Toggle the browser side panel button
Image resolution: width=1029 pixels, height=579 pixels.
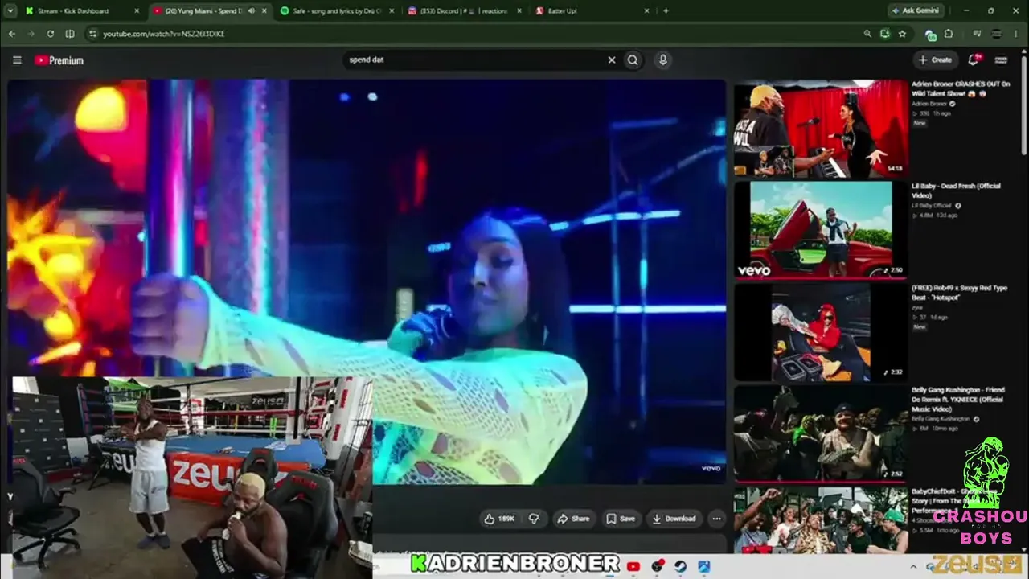(70, 34)
